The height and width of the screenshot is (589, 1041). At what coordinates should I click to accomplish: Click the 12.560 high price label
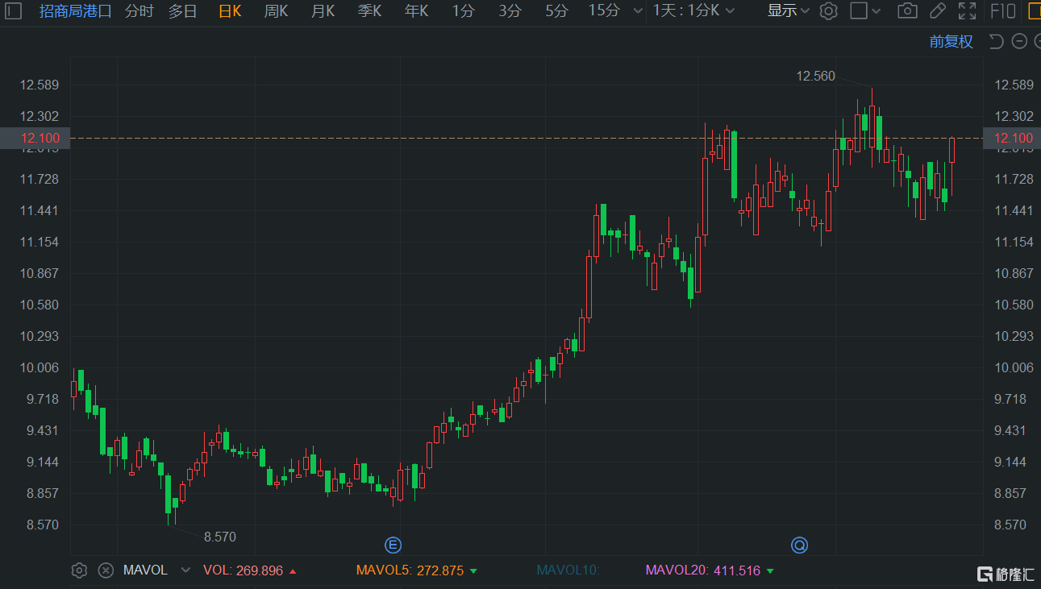point(815,76)
